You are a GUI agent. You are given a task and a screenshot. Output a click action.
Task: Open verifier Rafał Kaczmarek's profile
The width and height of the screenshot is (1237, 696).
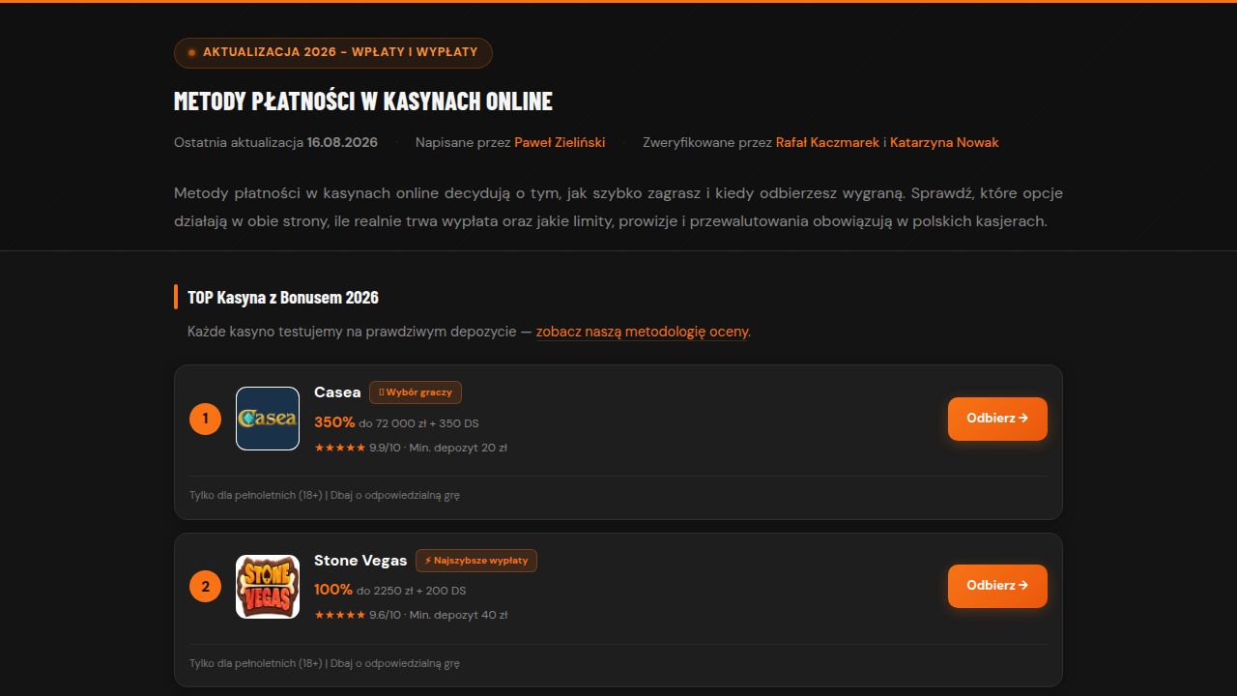click(827, 142)
